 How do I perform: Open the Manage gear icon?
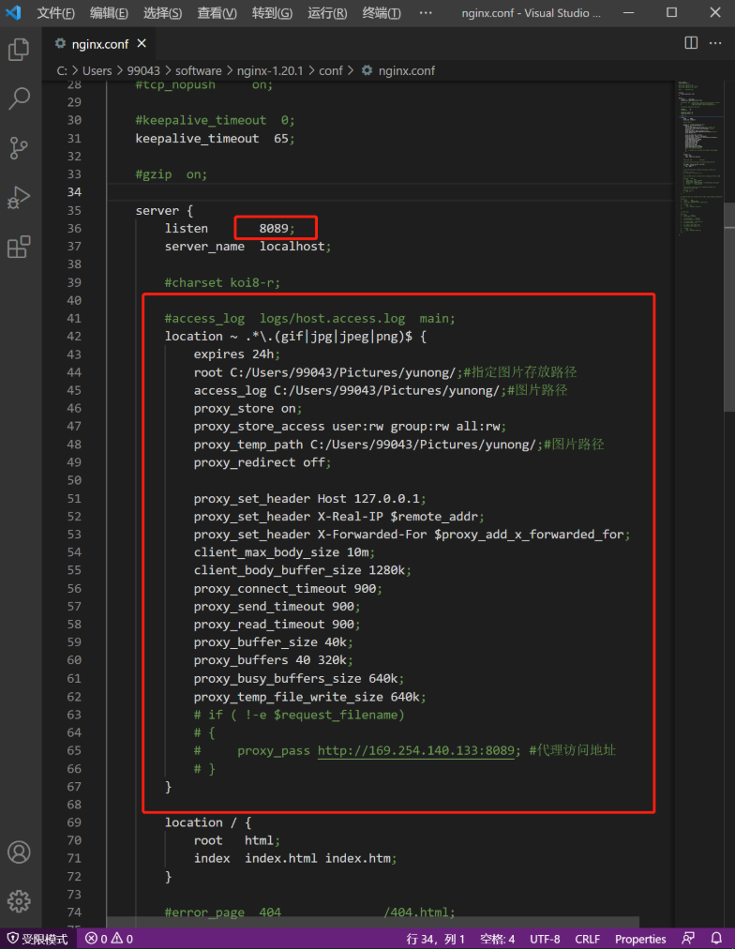coord(19,901)
